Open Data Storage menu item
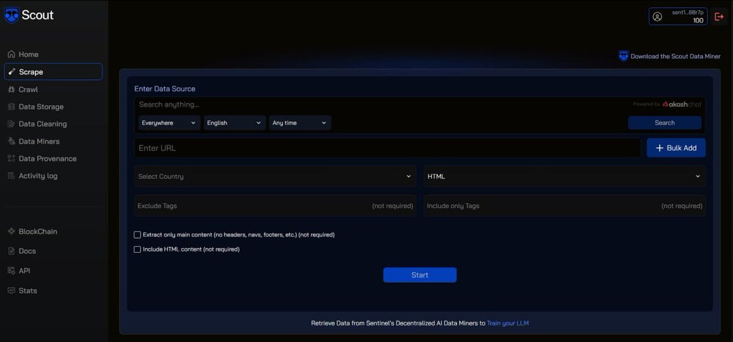The width and height of the screenshot is (733, 342). [53, 107]
